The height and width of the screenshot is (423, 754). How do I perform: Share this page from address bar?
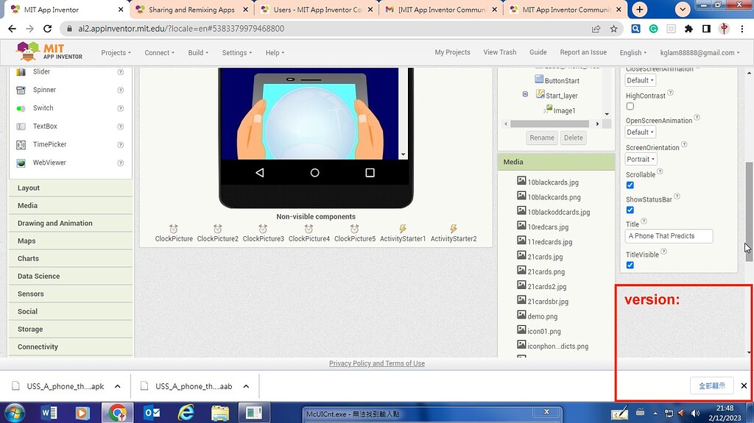coord(596,29)
